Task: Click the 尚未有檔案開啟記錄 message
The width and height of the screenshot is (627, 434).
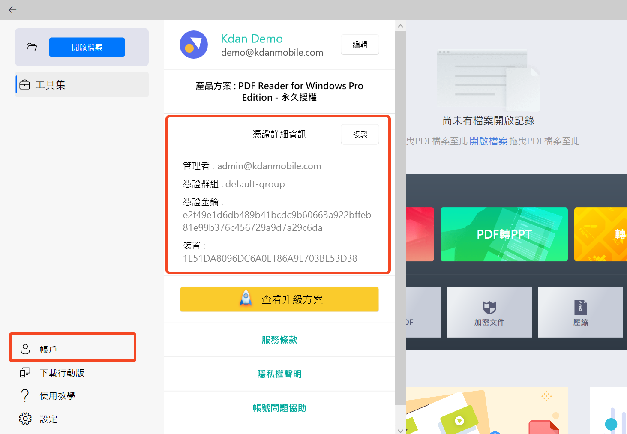Action: point(489,121)
